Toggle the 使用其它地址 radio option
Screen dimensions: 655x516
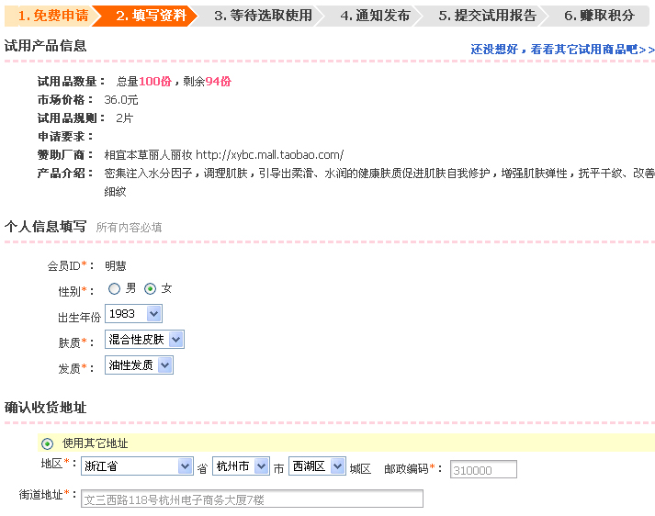pos(48,443)
